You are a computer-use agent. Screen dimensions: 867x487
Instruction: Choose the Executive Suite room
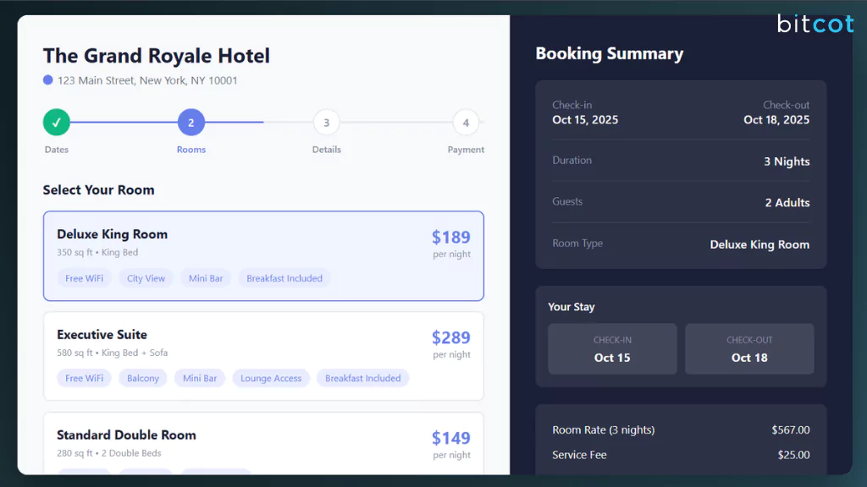coord(263,355)
